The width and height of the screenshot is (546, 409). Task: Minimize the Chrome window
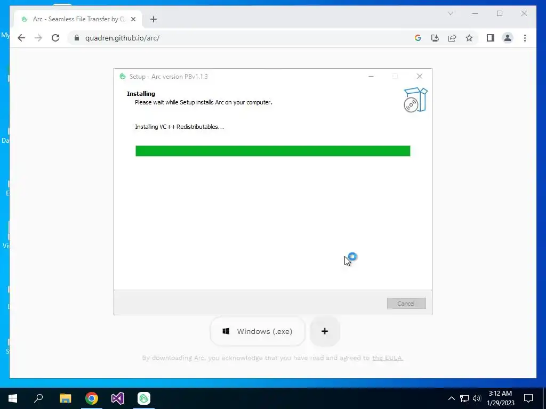[x=475, y=13]
